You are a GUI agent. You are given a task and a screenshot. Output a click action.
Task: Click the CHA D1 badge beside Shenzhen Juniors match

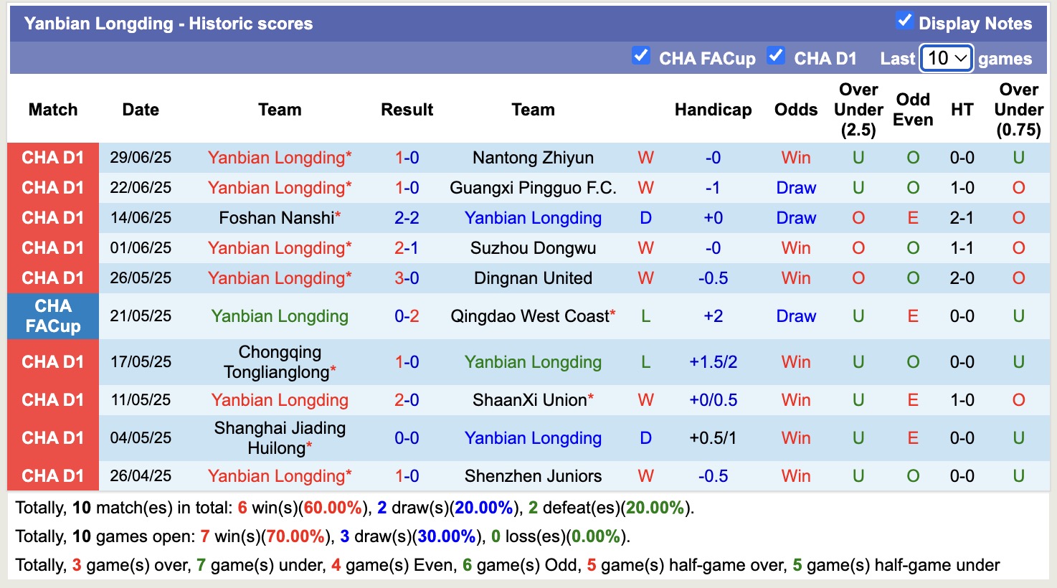pyautogui.click(x=53, y=475)
